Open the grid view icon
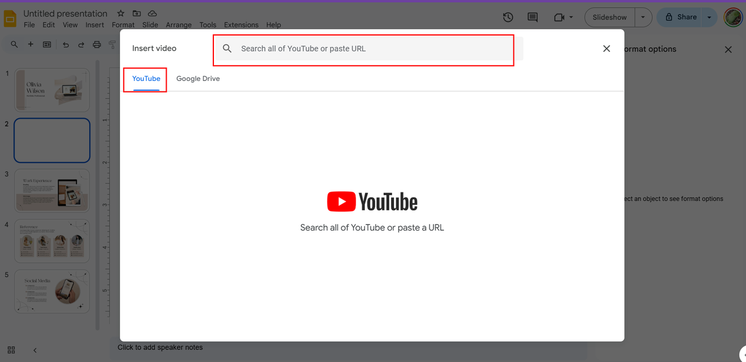Image resolution: width=746 pixels, height=362 pixels. 11,350
